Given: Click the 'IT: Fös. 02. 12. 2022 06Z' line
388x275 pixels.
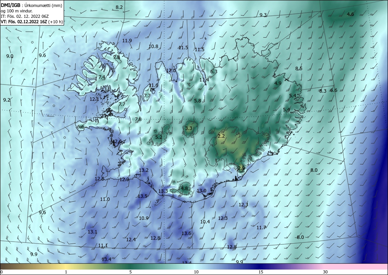Looking at the screenshot, I should tap(25, 16).
